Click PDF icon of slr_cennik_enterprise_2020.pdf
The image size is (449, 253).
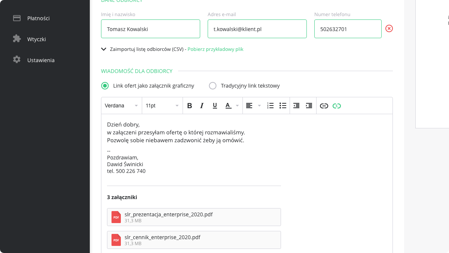(116, 240)
